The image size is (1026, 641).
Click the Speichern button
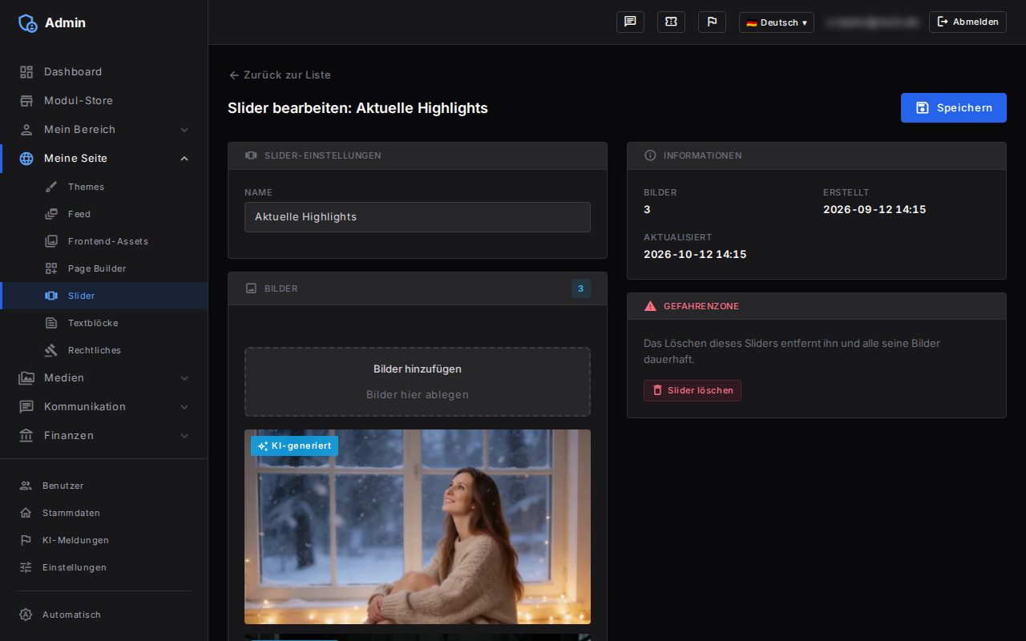(954, 107)
